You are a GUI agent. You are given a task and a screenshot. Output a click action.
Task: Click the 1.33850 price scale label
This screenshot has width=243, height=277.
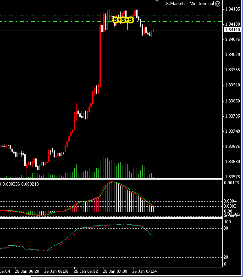[232, 101]
